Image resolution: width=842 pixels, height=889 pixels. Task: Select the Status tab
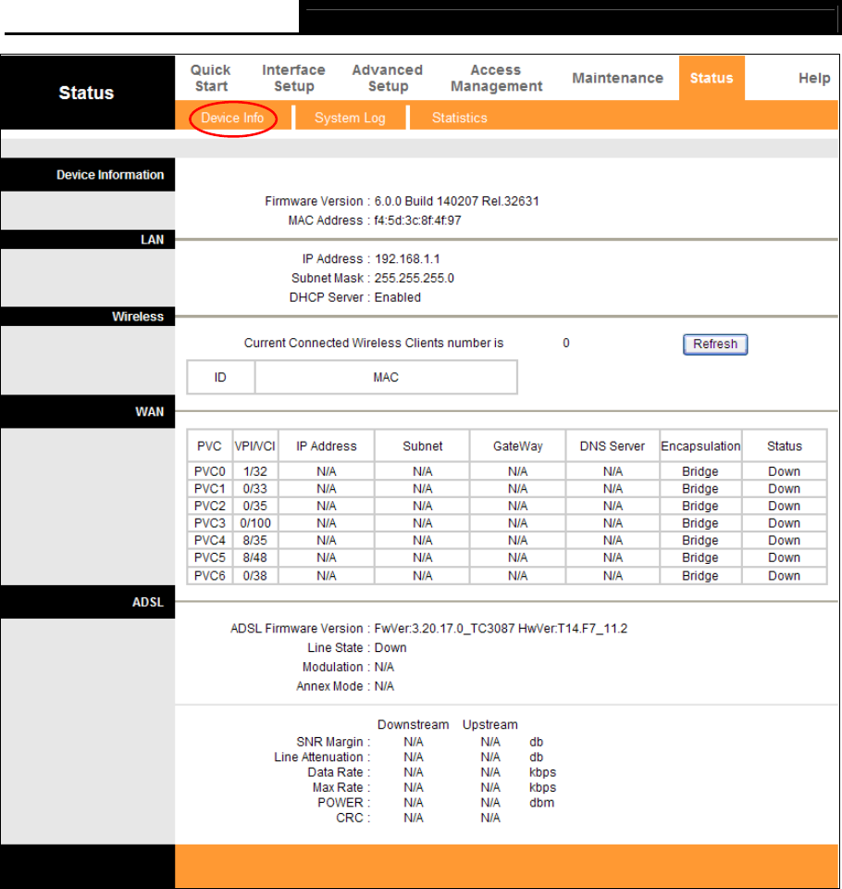[x=712, y=78]
